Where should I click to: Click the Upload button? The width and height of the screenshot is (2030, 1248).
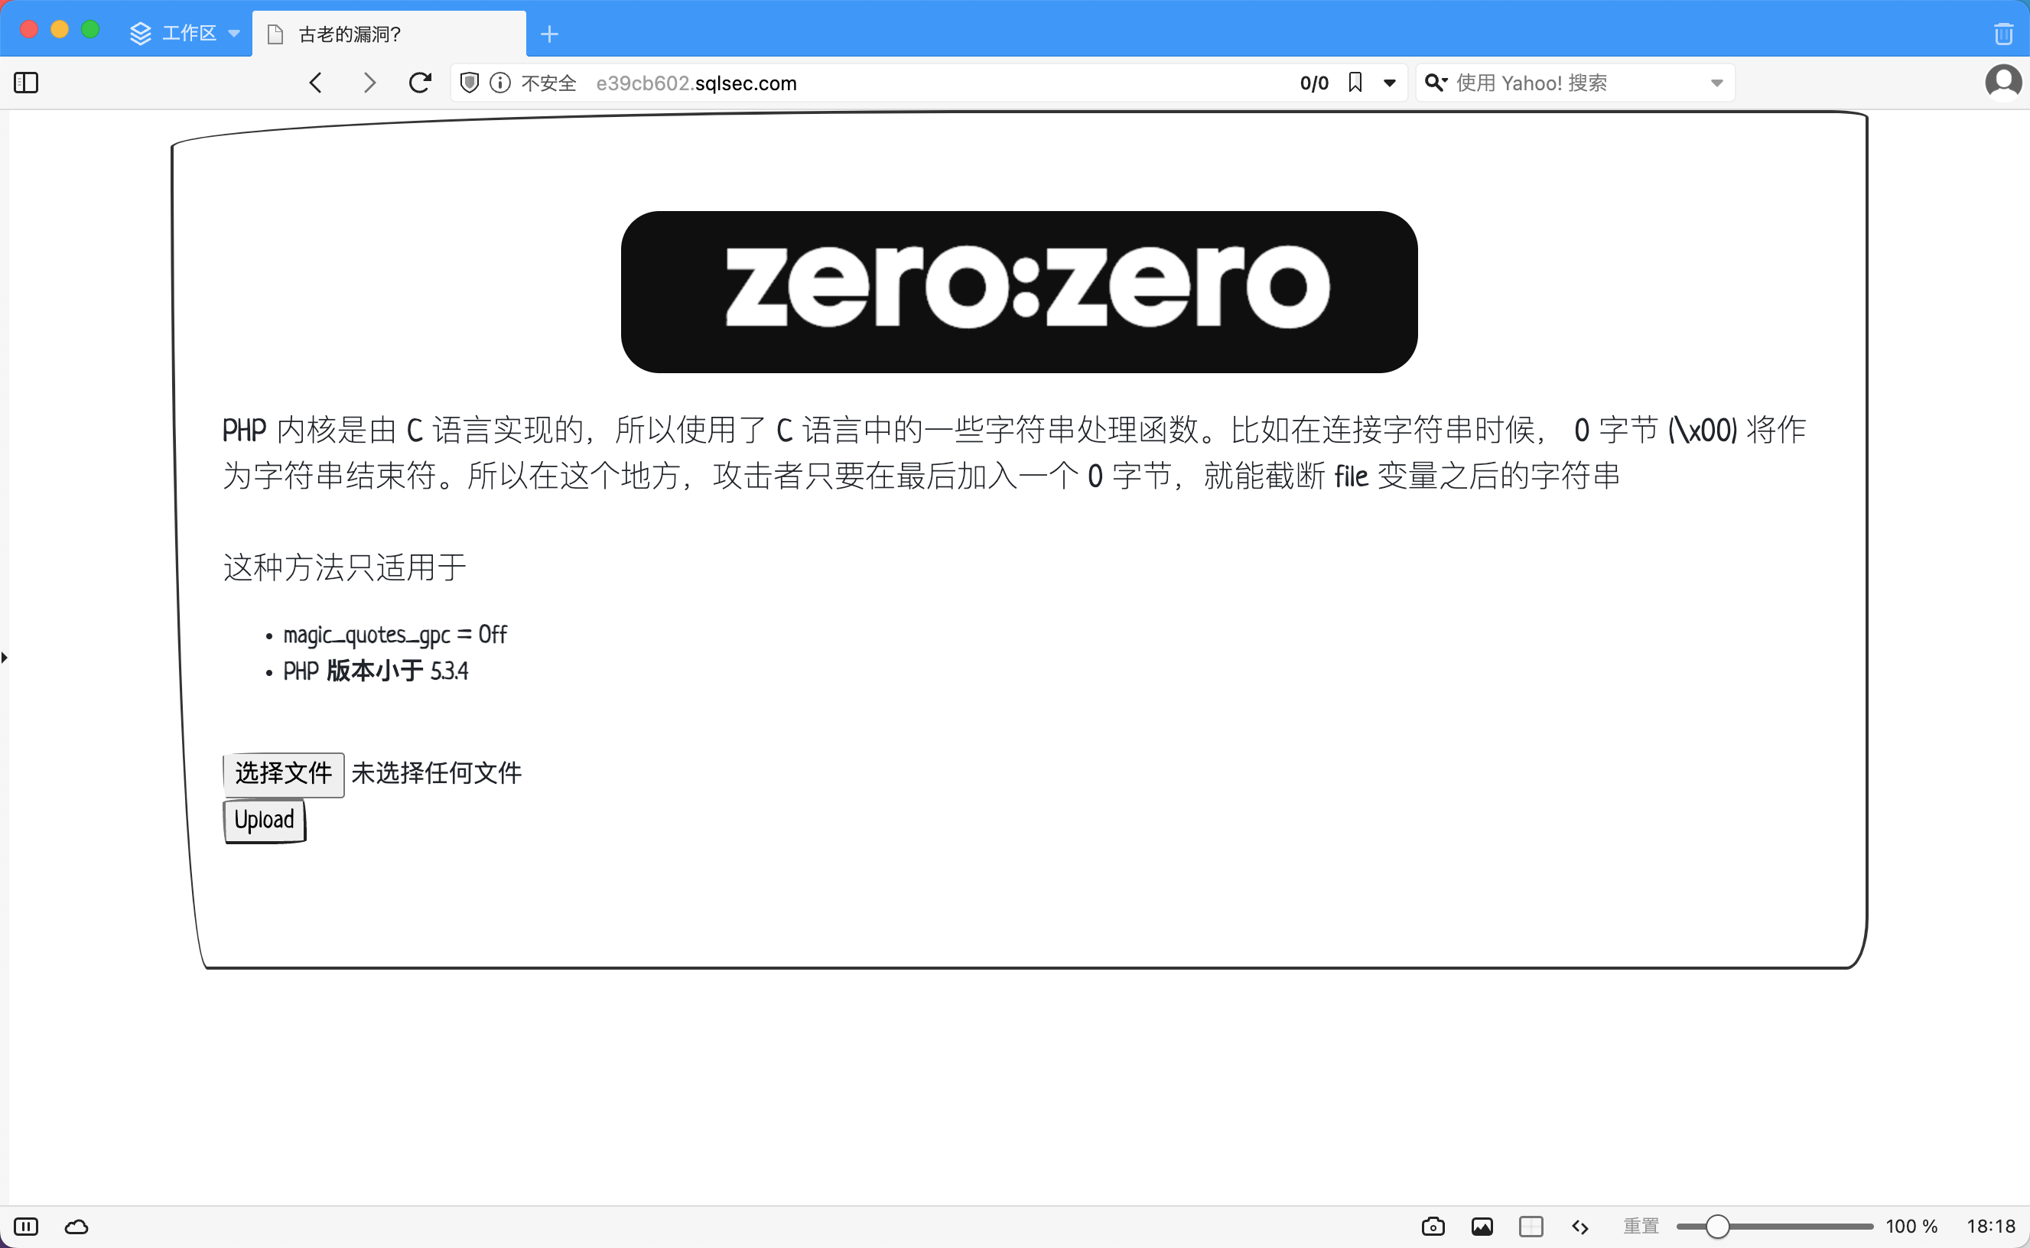click(x=264, y=821)
